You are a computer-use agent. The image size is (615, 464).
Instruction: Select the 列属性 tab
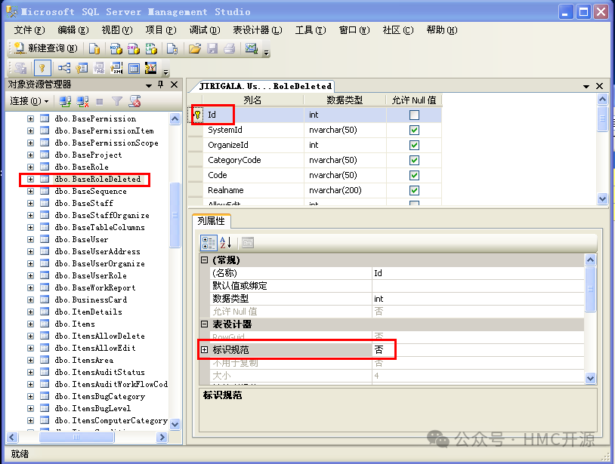(212, 221)
